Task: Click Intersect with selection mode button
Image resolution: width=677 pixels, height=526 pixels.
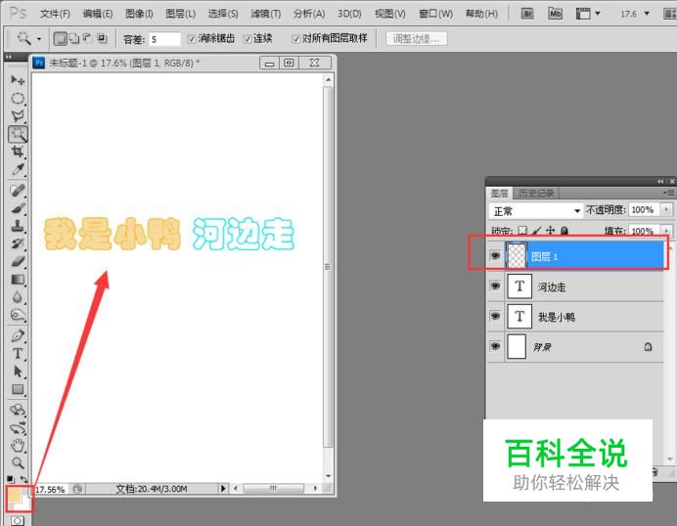Action: (102, 39)
